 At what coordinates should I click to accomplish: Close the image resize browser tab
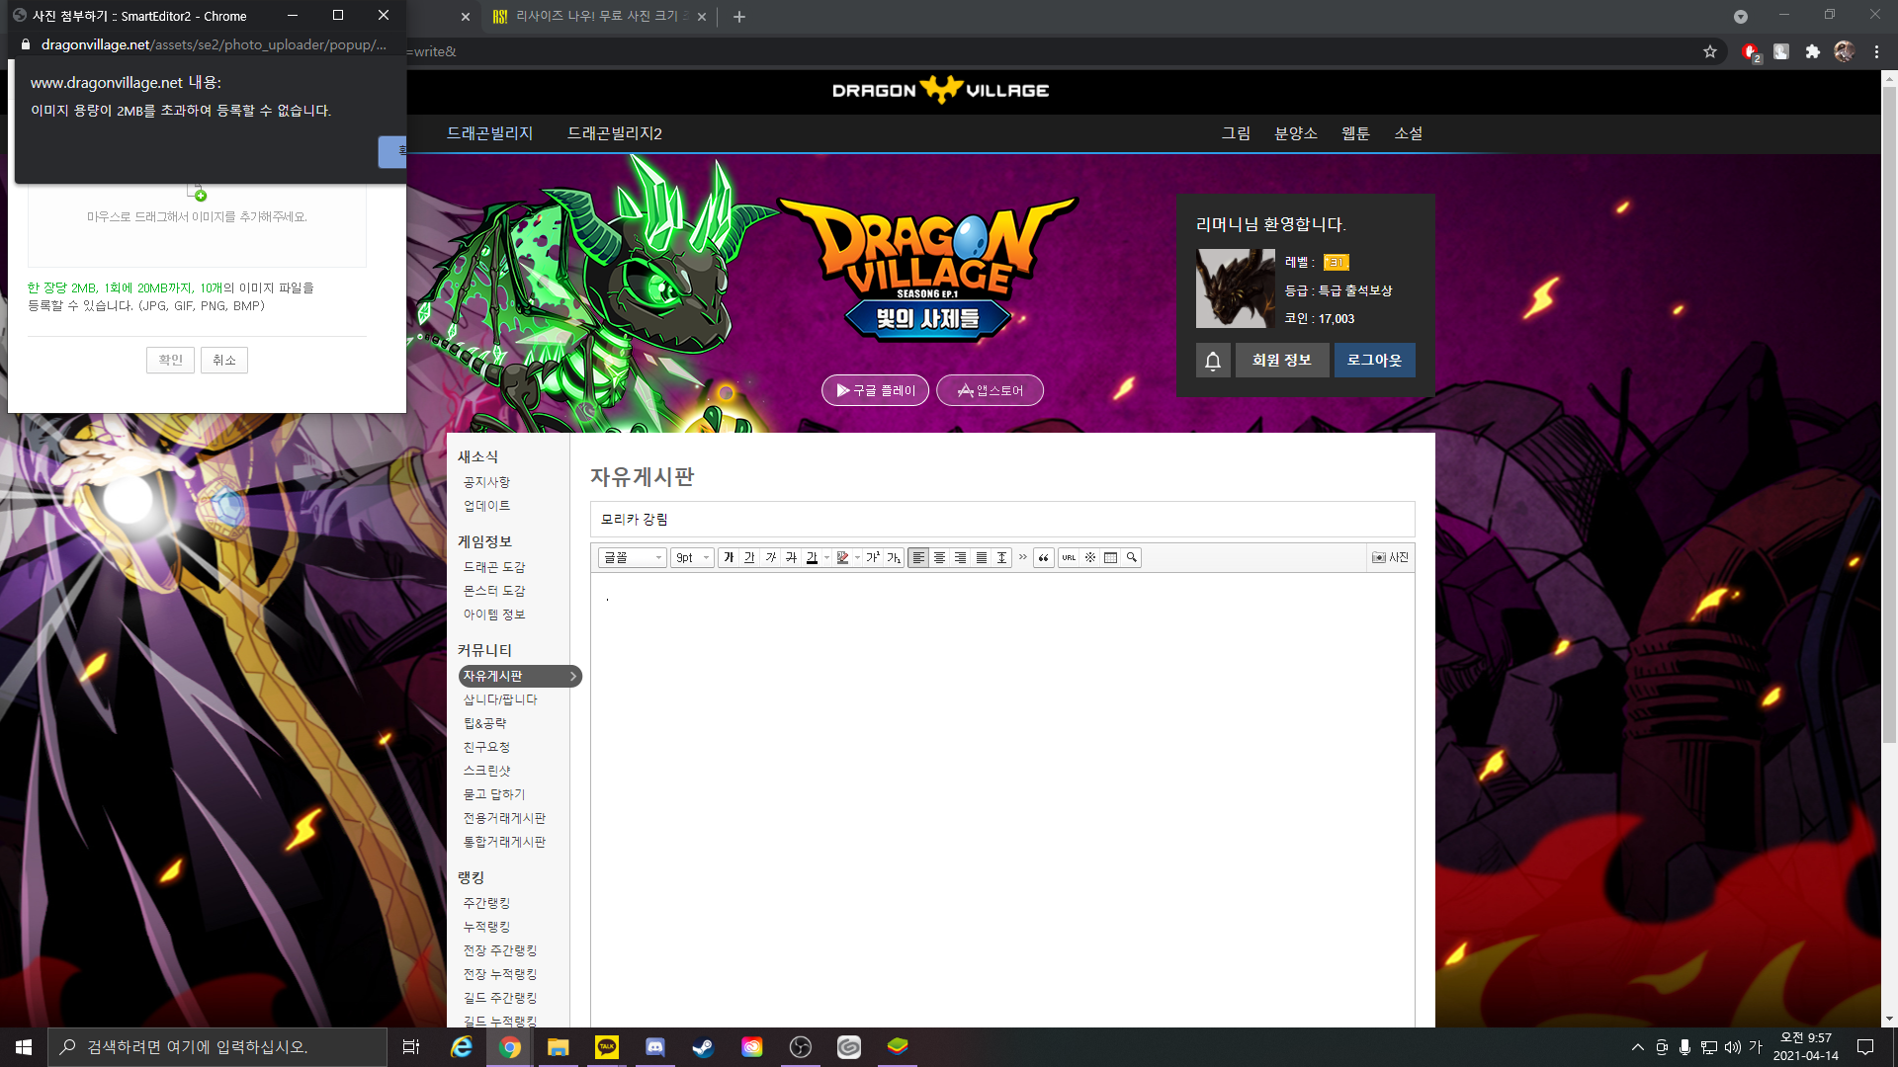coord(702,17)
